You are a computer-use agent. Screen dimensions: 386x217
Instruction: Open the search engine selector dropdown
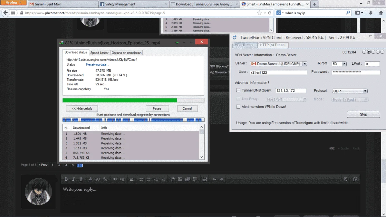pos(280,13)
